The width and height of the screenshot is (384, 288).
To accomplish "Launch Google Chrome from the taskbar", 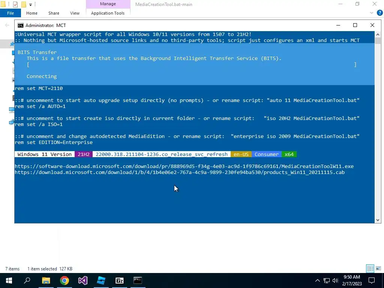I will pyautogui.click(x=64, y=280).
